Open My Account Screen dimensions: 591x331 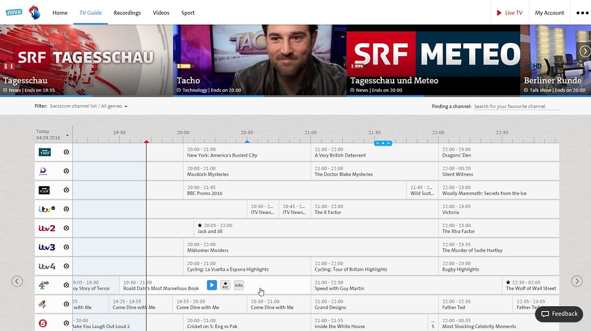(550, 13)
